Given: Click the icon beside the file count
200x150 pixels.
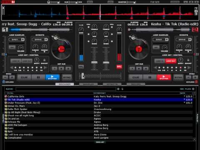Looking at the screenshot, I should coord(193,89).
